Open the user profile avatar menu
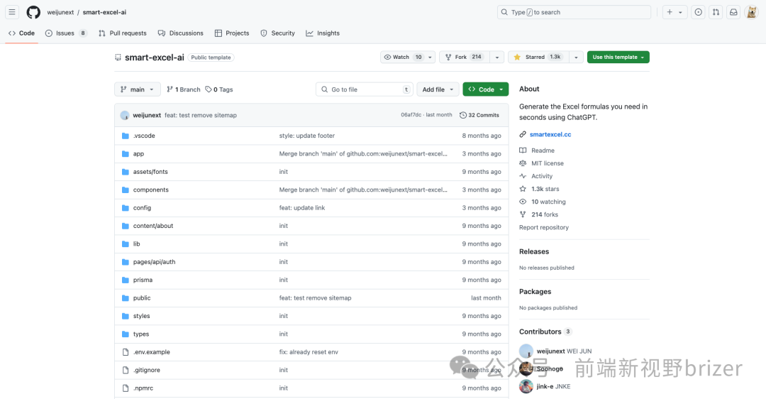The height and width of the screenshot is (399, 766). click(x=751, y=12)
